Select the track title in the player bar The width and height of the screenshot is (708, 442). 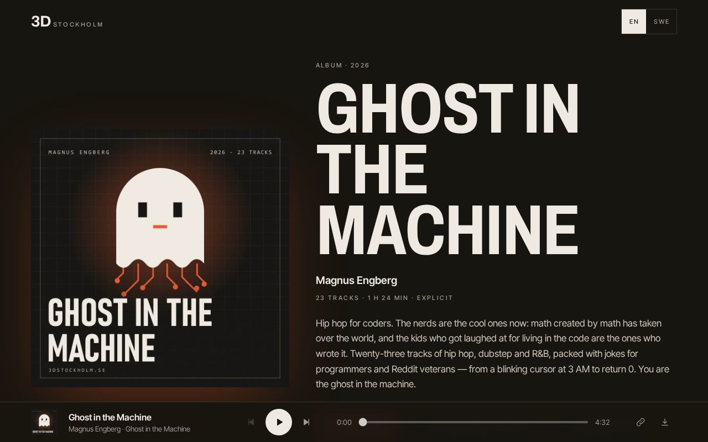pyautogui.click(x=110, y=417)
